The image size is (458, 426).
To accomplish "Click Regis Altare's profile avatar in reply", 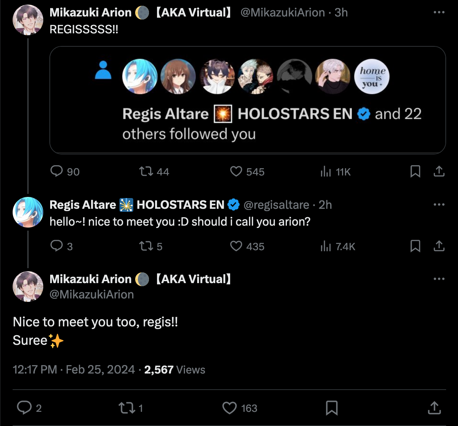I will 28,212.
